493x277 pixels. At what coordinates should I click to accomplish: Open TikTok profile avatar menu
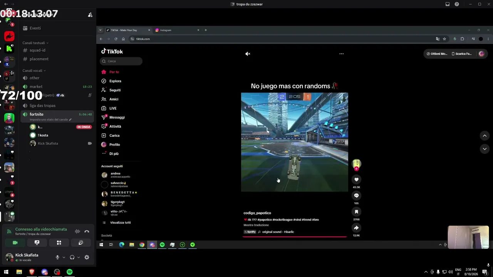pyautogui.click(x=481, y=54)
